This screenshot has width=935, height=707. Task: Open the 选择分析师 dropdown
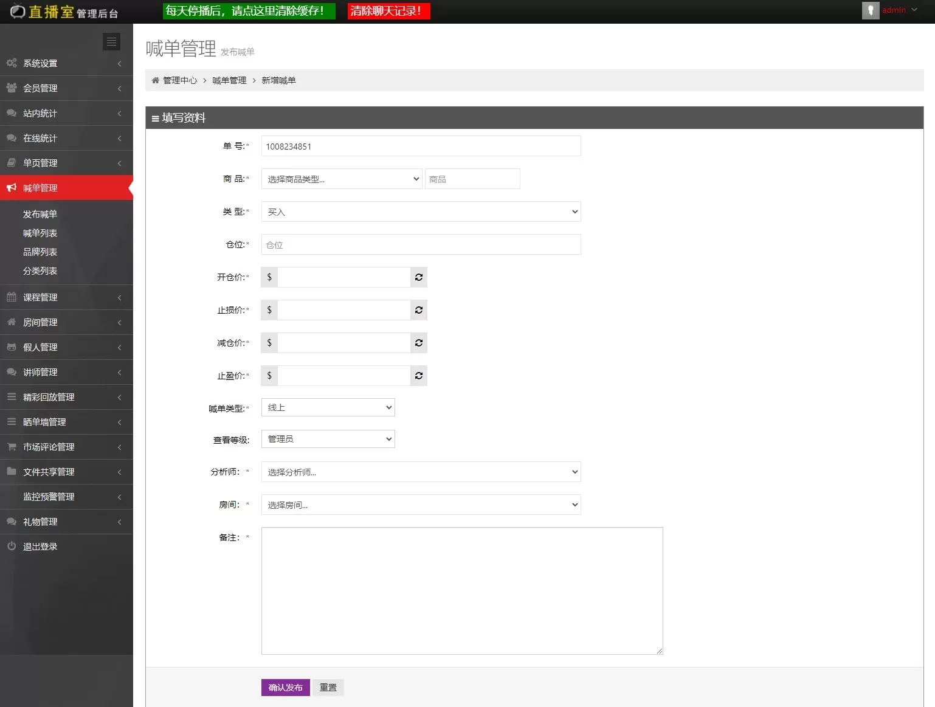tap(421, 472)
